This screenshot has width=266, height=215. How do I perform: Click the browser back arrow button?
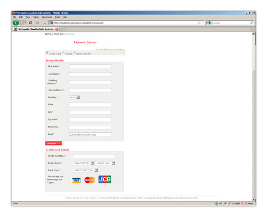(16, 23)
